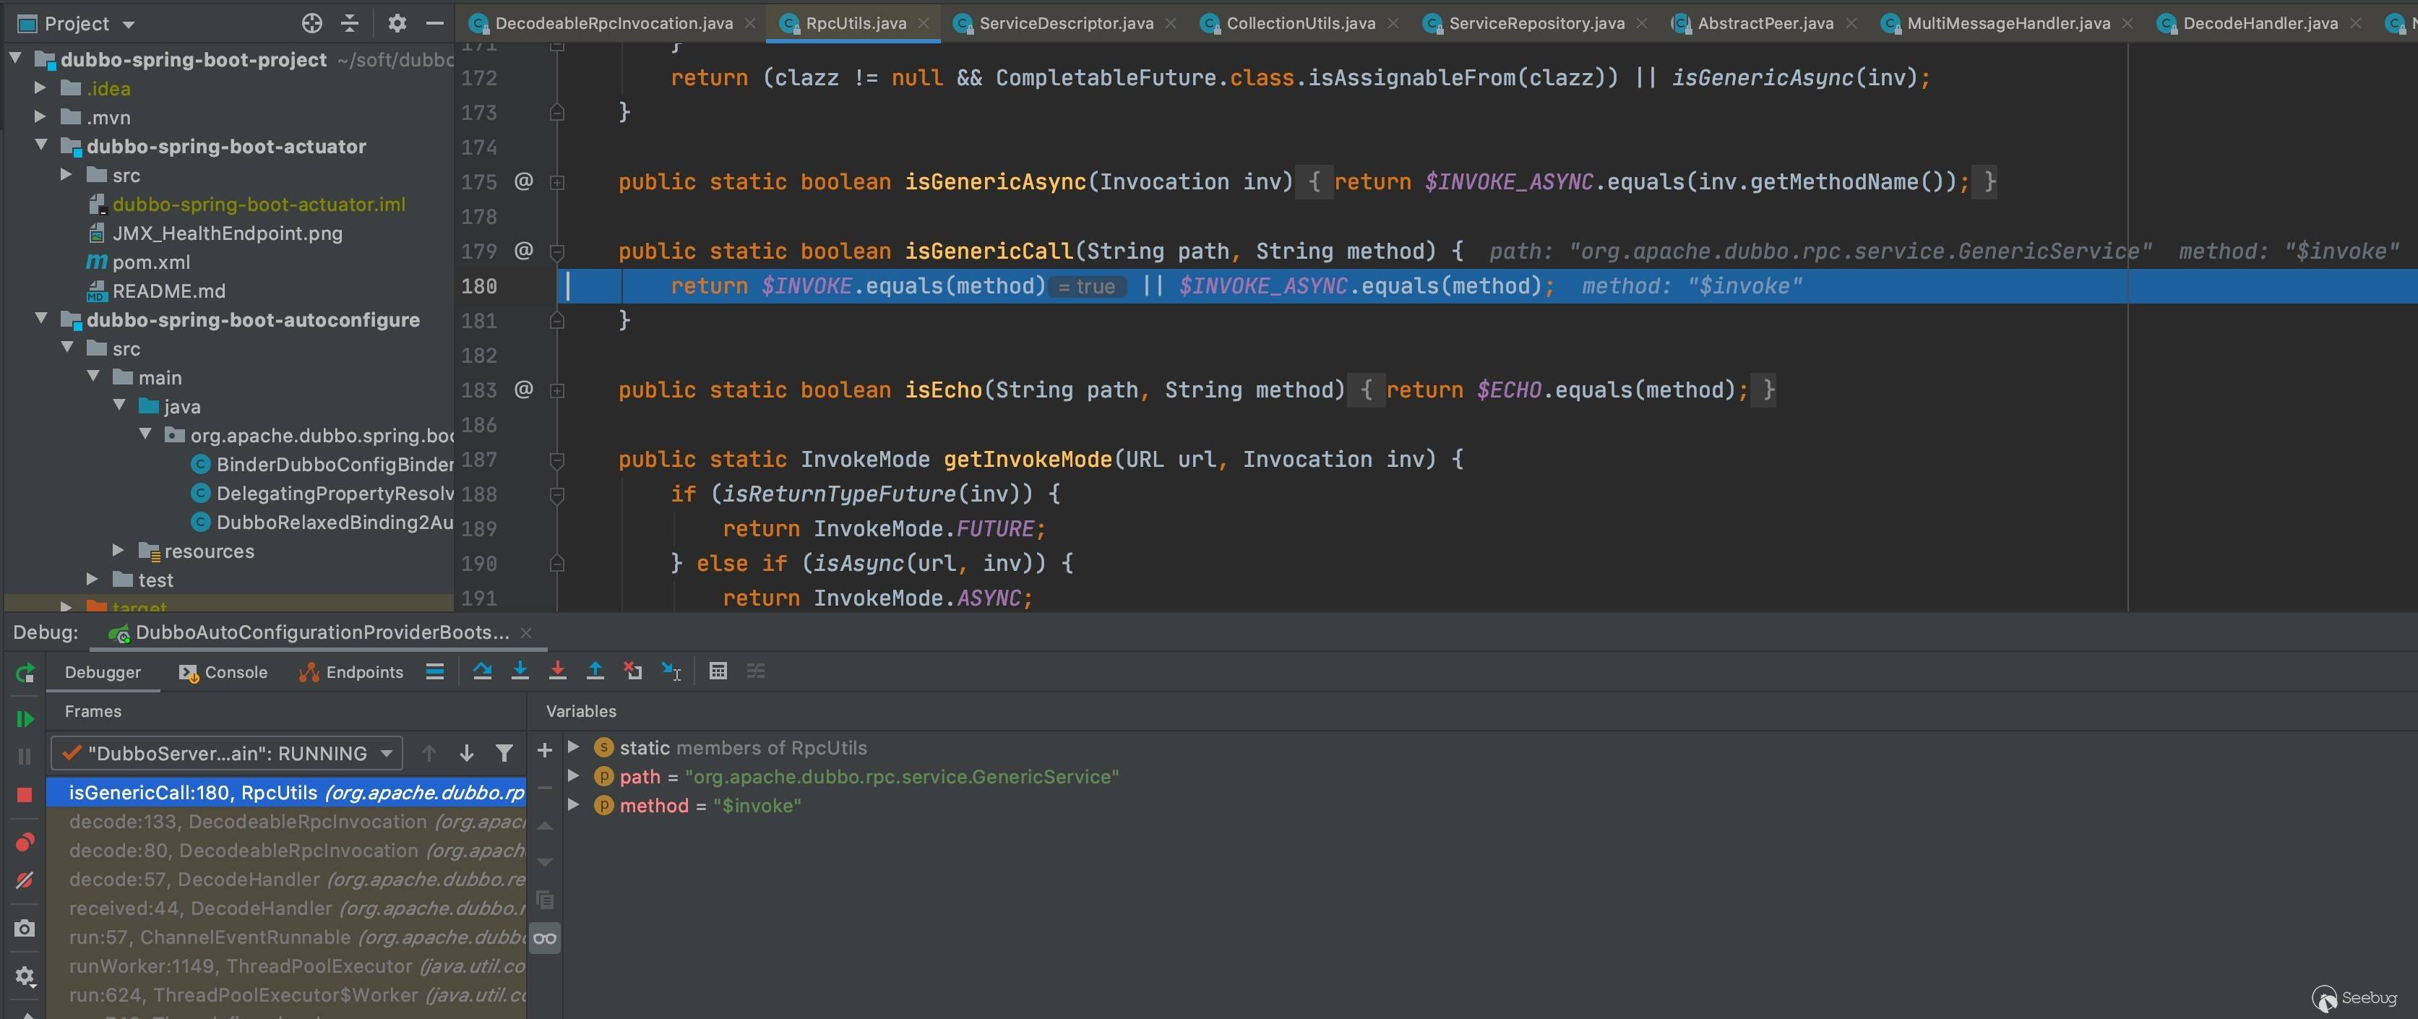Viewport: 2418px width, 1019px height.
Task: Click the Run to Cursor icon
Action: [x=671, y=671]
